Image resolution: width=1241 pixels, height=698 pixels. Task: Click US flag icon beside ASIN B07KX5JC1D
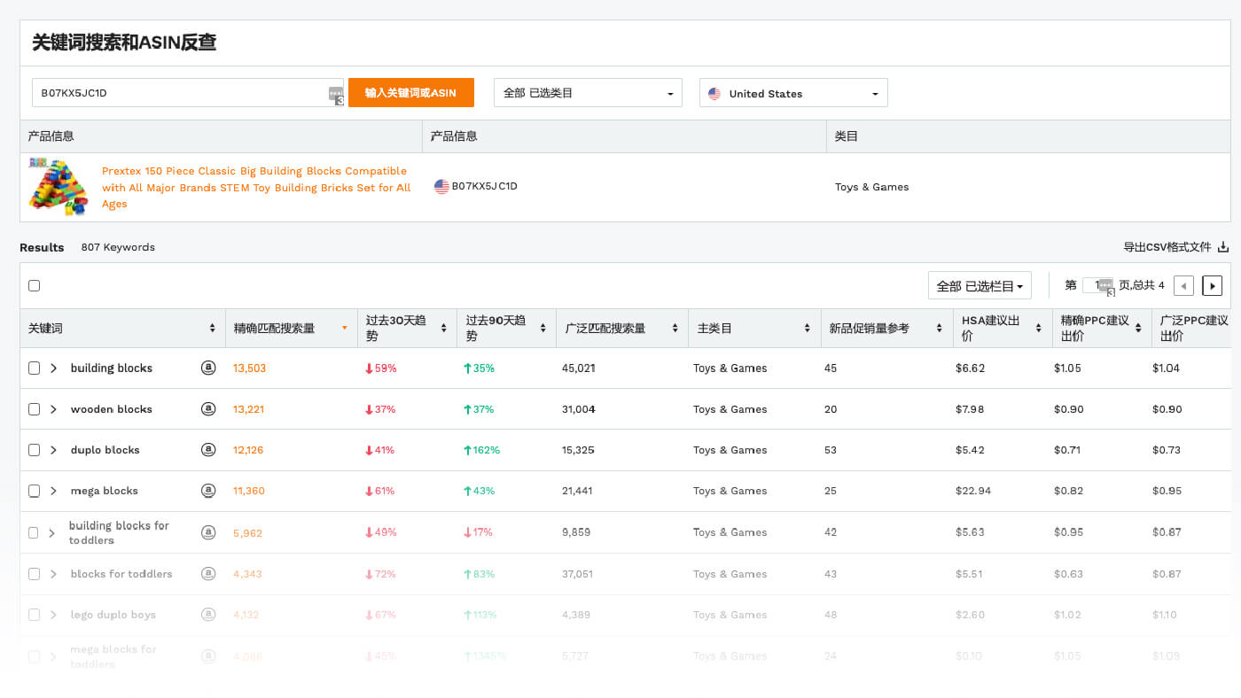[441, 187]
